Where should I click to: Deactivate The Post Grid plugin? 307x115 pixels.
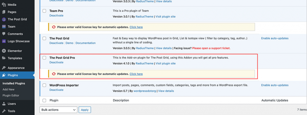tap(56, 43)
